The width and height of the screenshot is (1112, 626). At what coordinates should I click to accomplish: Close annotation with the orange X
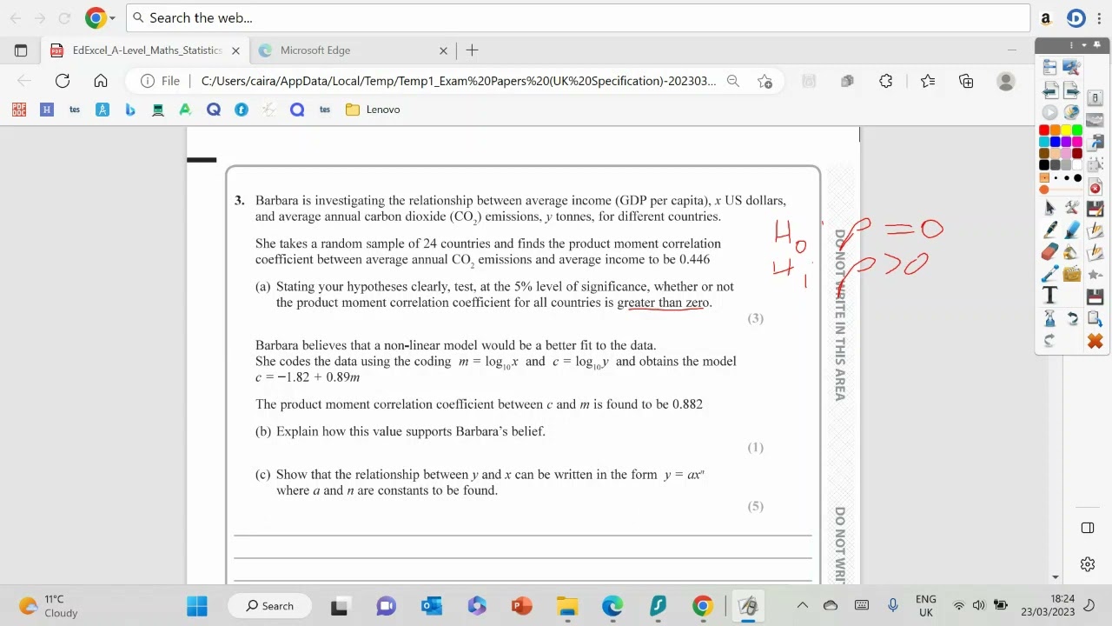(1095, 342)
